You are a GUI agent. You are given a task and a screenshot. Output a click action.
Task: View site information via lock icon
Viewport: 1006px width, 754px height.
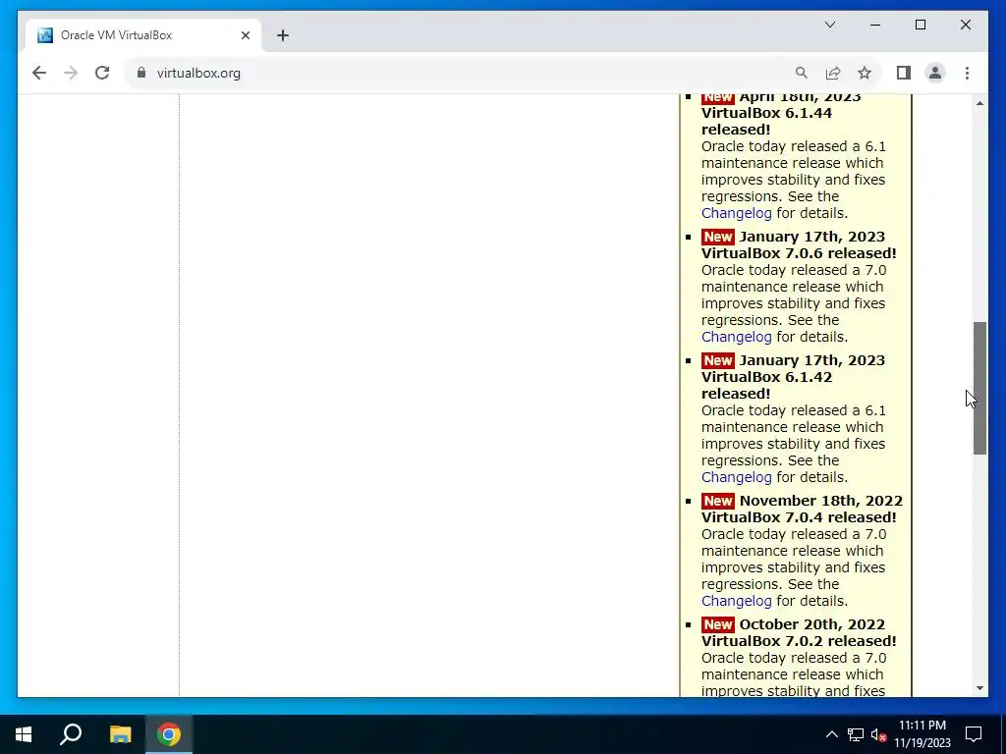tap(141, 73)
